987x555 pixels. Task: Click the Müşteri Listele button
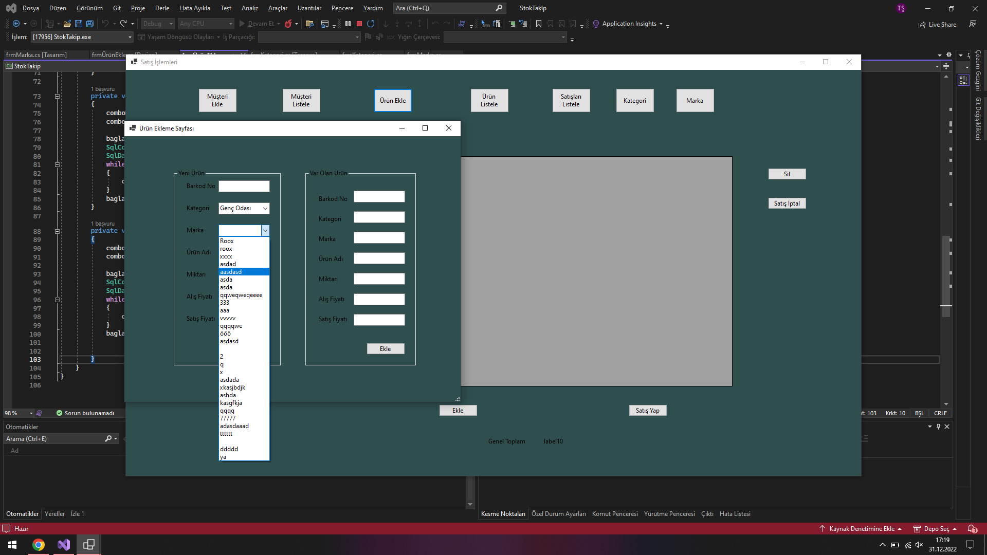(301, 100)
